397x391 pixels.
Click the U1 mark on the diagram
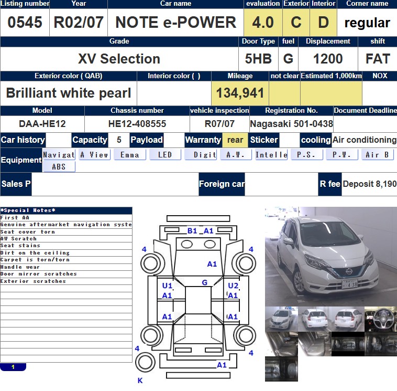167,286
